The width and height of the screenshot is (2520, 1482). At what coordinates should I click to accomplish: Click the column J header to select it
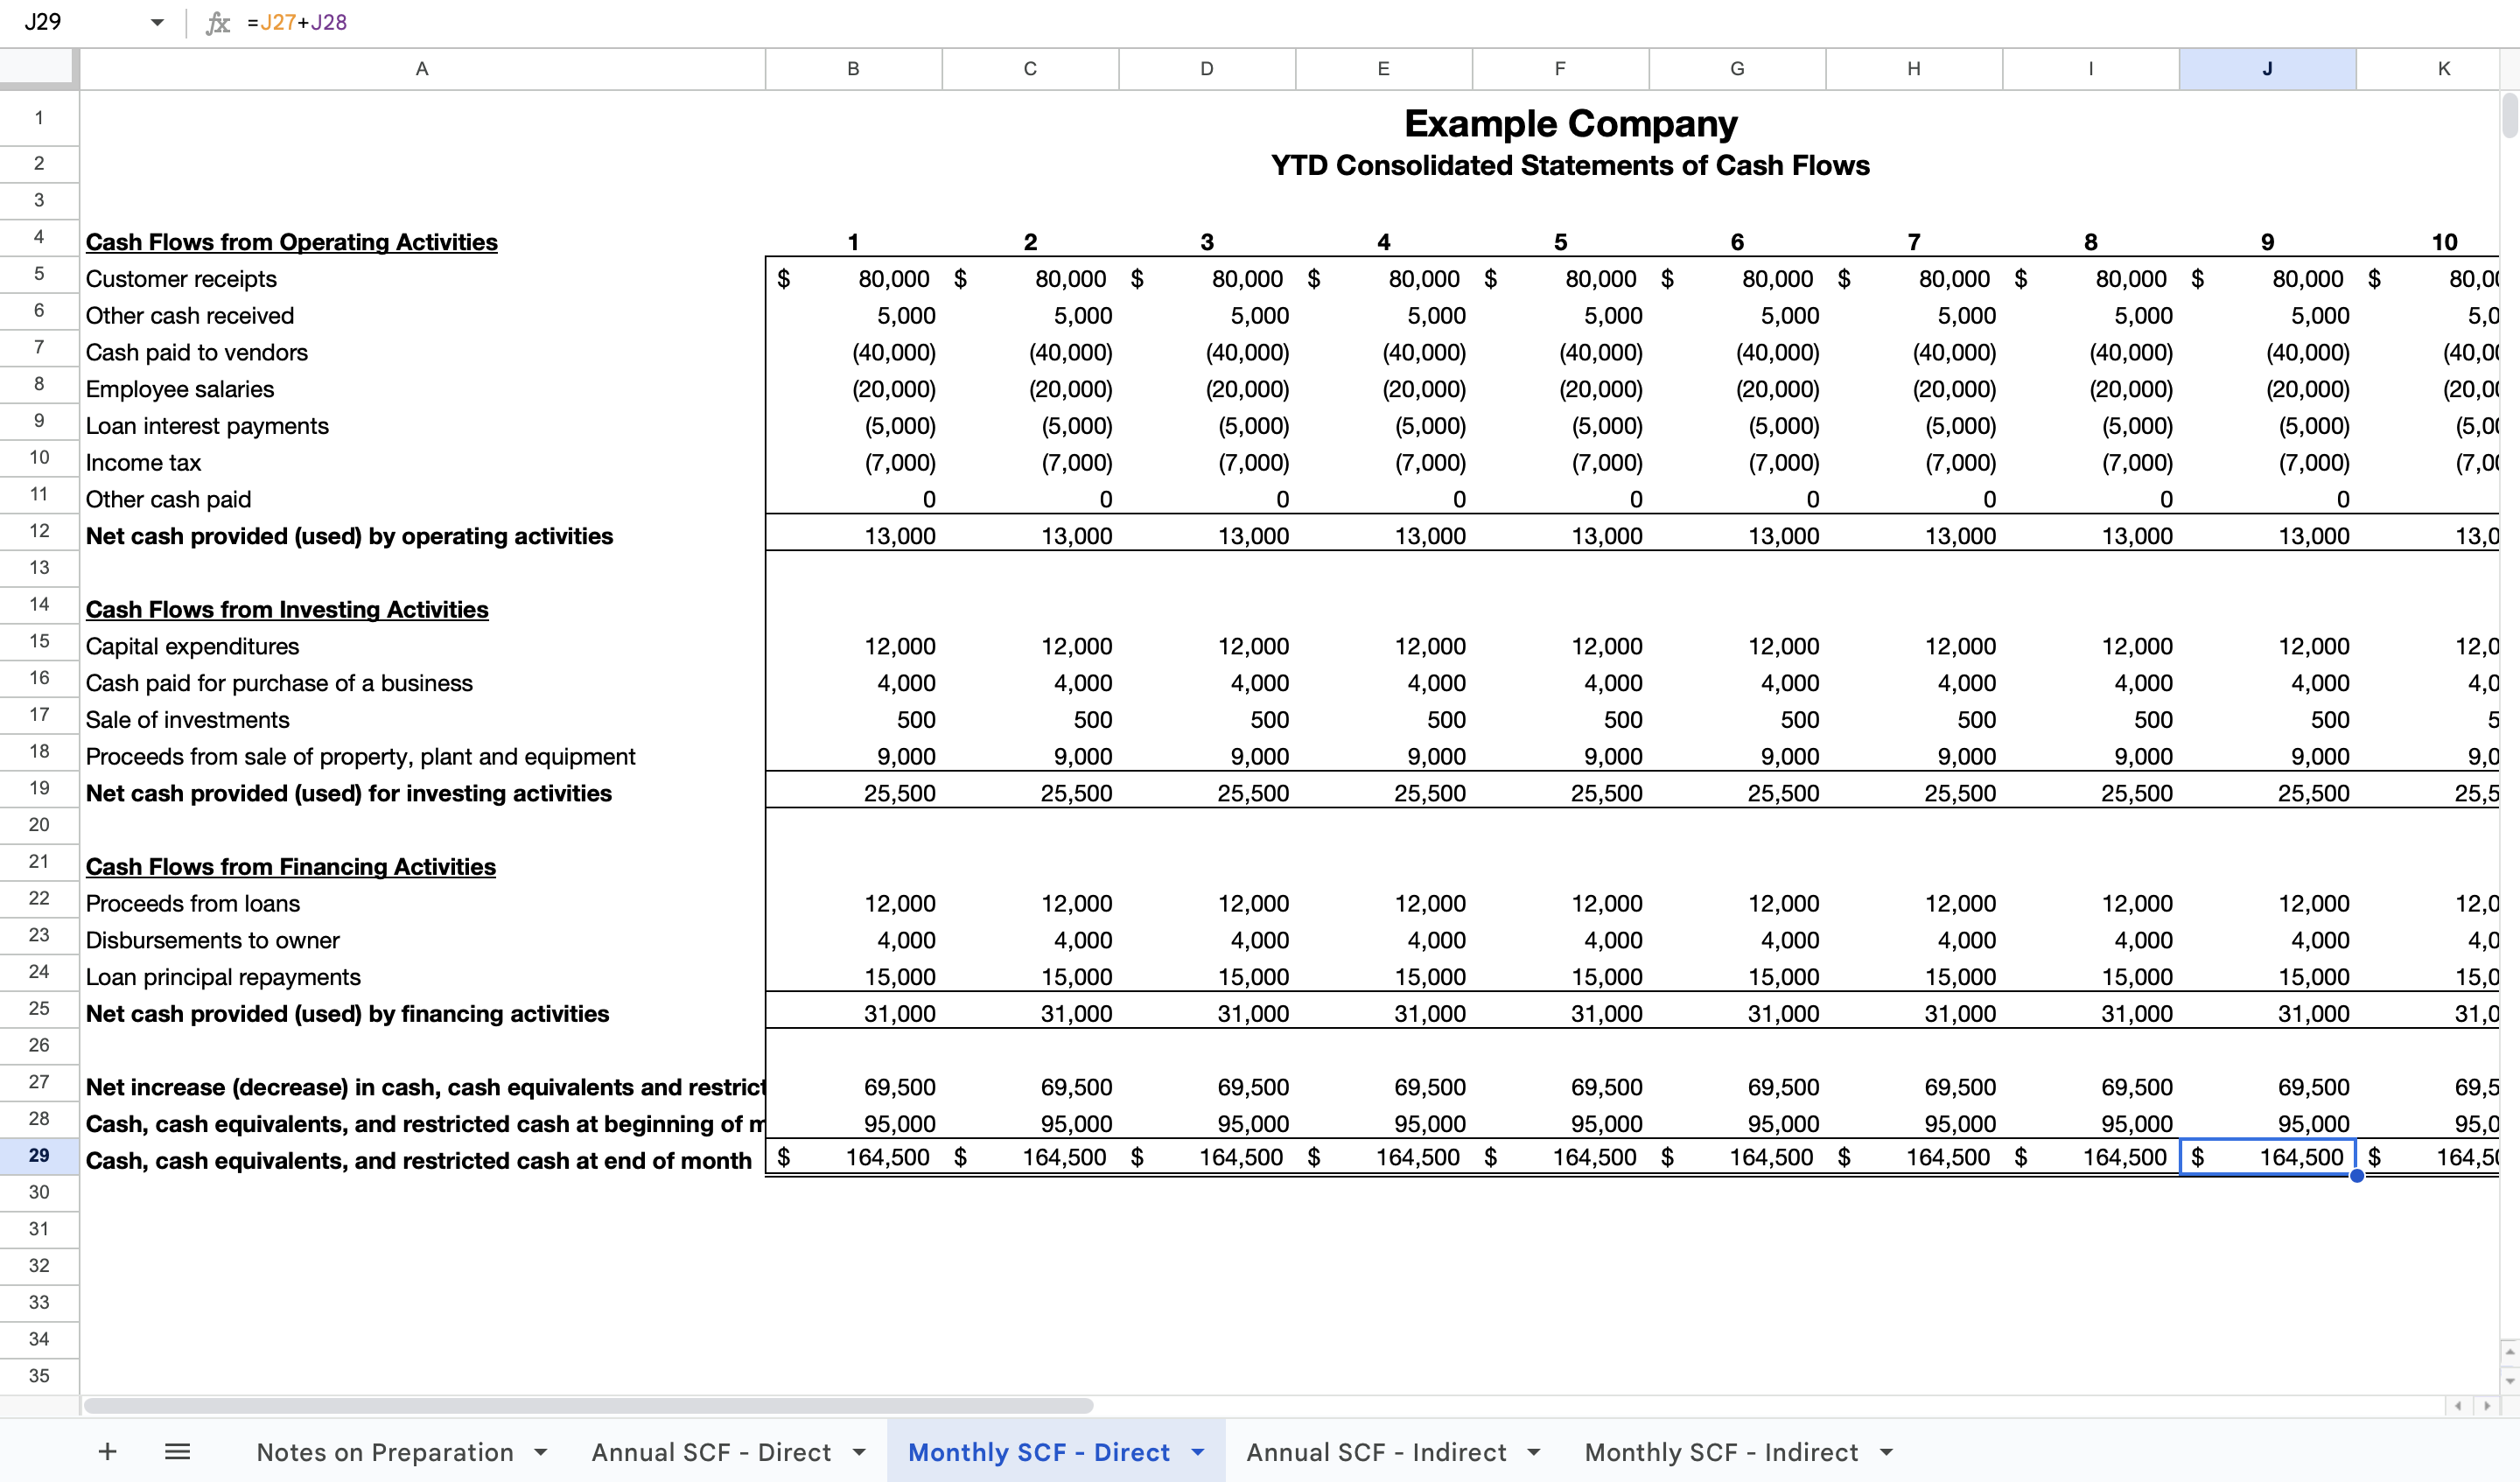[2266, 67]
